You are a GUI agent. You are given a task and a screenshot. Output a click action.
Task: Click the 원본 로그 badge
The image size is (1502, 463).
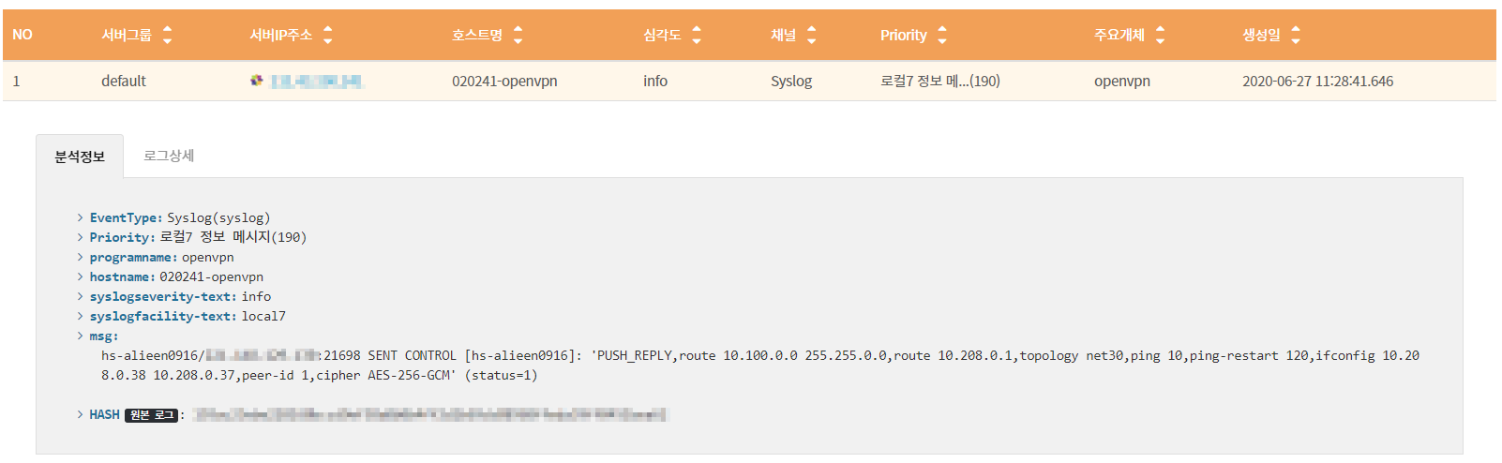[151, 415]
